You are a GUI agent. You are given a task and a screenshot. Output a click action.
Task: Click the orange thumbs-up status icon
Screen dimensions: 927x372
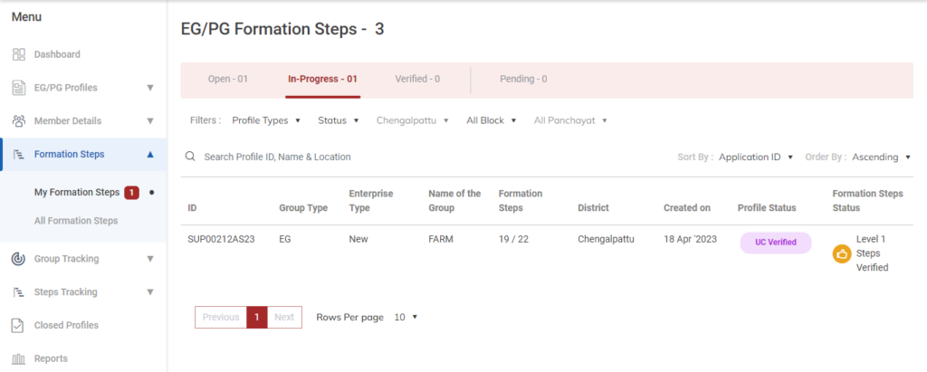[x=842, y=254]
